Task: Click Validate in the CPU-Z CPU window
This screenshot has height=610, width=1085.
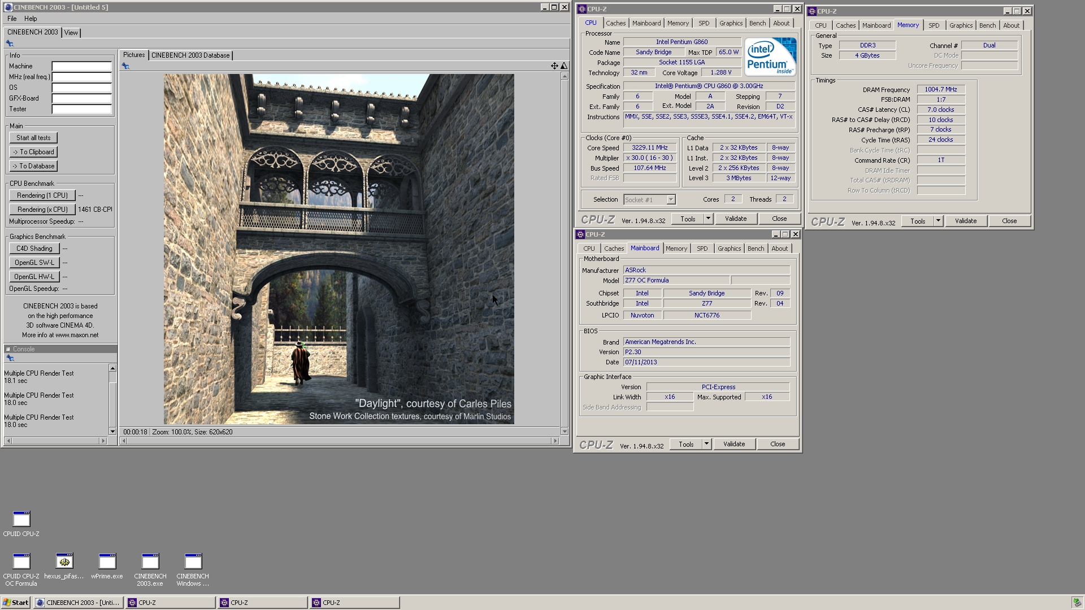Action: [x=736, y=219]
